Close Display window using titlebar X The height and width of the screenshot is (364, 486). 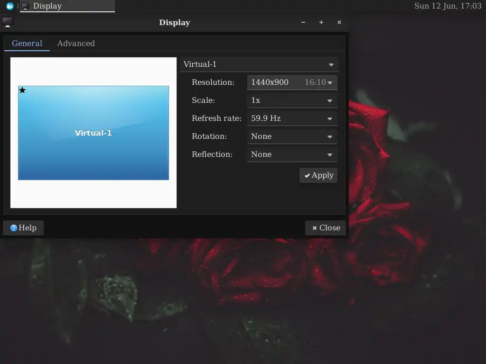339,22
